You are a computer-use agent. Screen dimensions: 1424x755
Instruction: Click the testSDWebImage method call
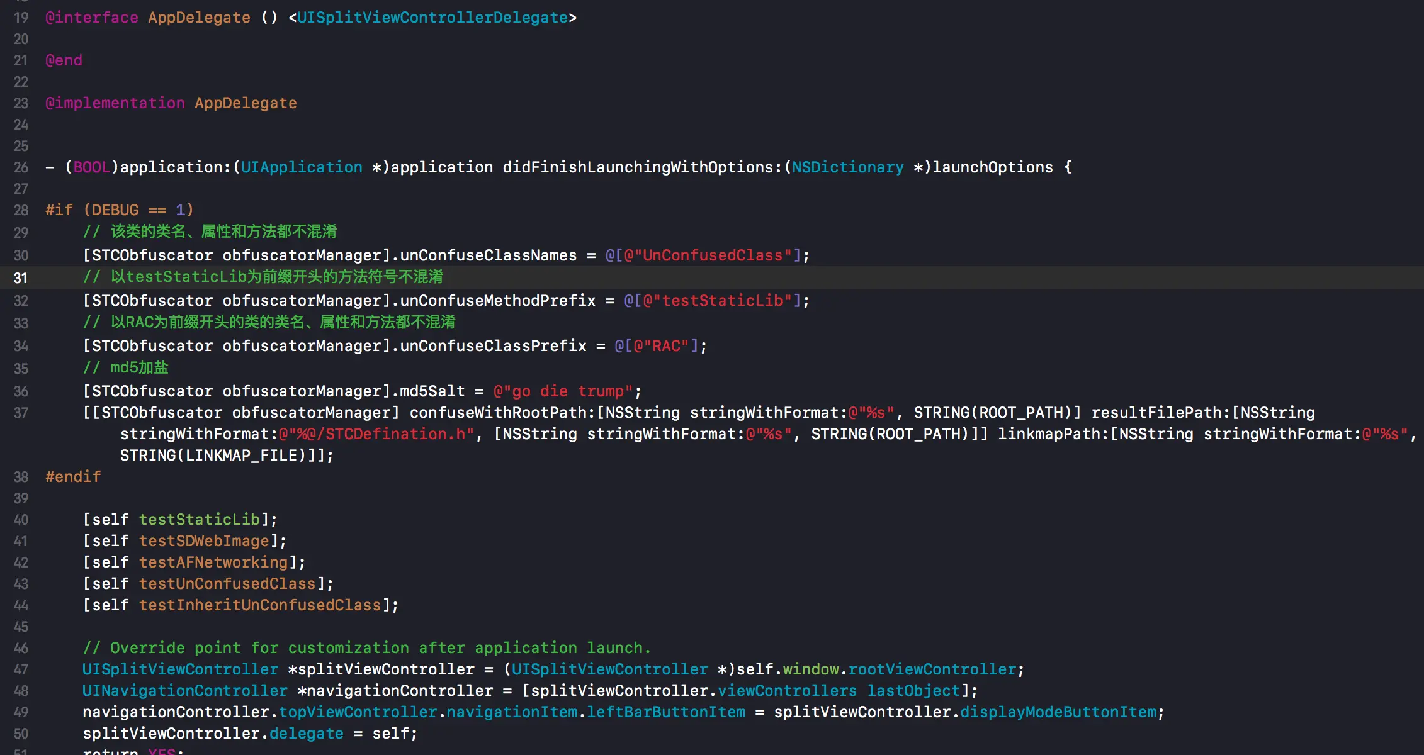(x=204, y=541)
